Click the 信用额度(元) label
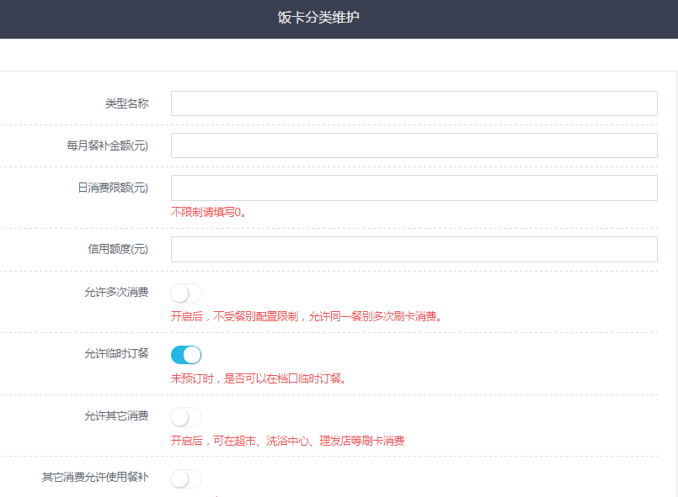Image resolution: width=678 pixels, height=497 pixels. 118,249
